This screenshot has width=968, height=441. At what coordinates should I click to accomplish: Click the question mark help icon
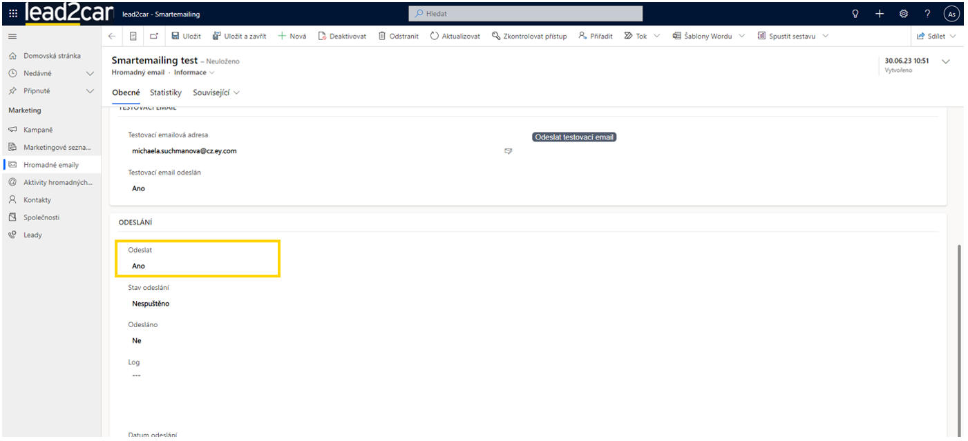pyautogui.click(x=927, y=14)
